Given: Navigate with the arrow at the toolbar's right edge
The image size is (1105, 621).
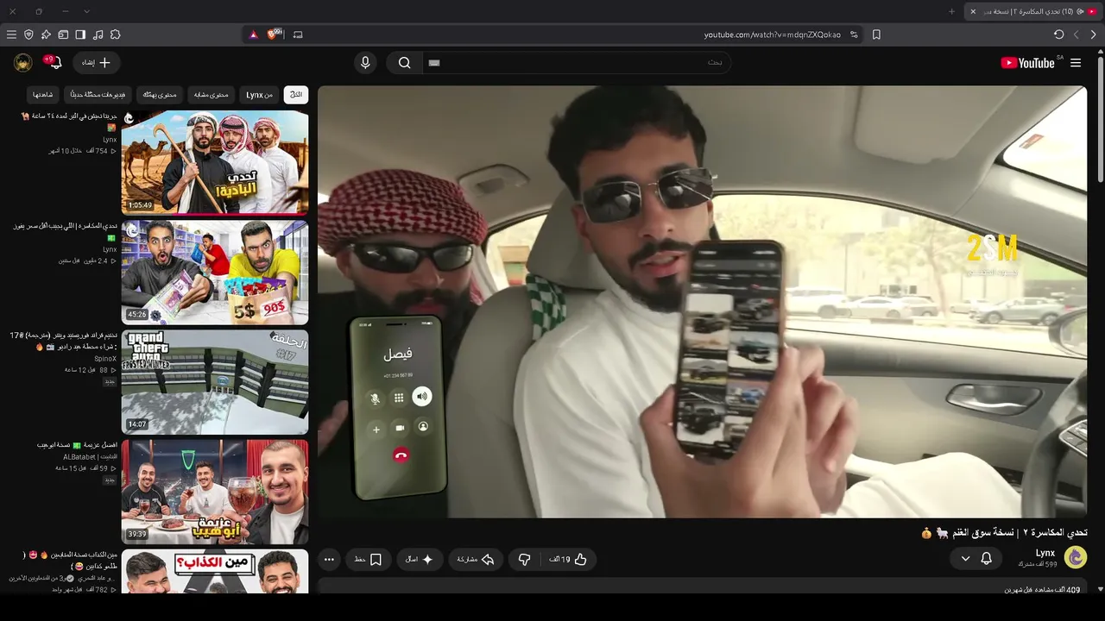Looking at the screenshot, I should point(1093,34).
